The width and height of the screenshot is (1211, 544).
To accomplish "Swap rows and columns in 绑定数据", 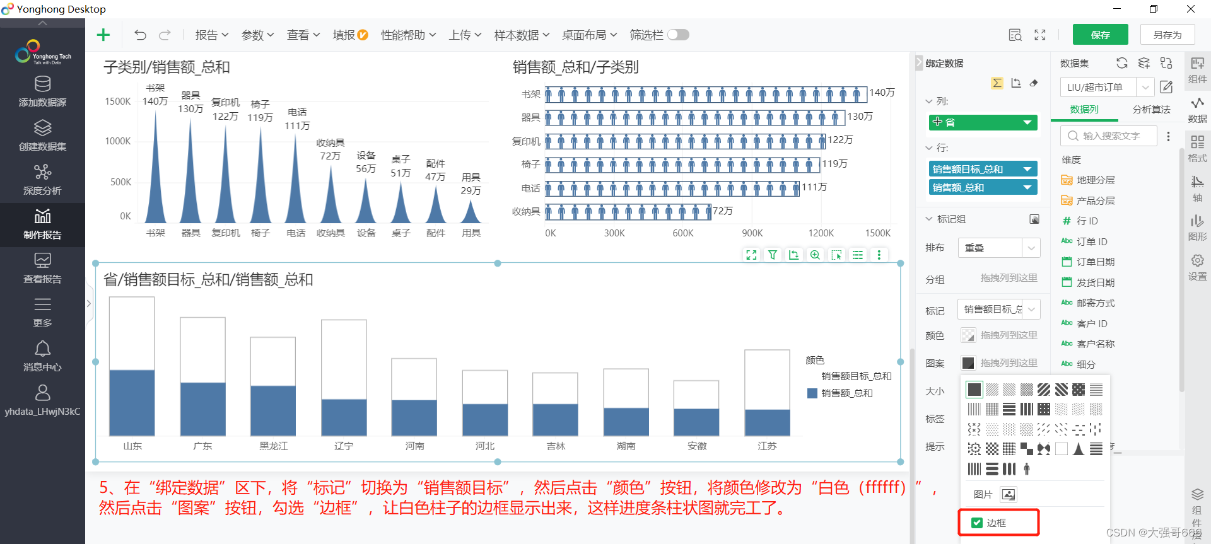I will coord(1015,83).
